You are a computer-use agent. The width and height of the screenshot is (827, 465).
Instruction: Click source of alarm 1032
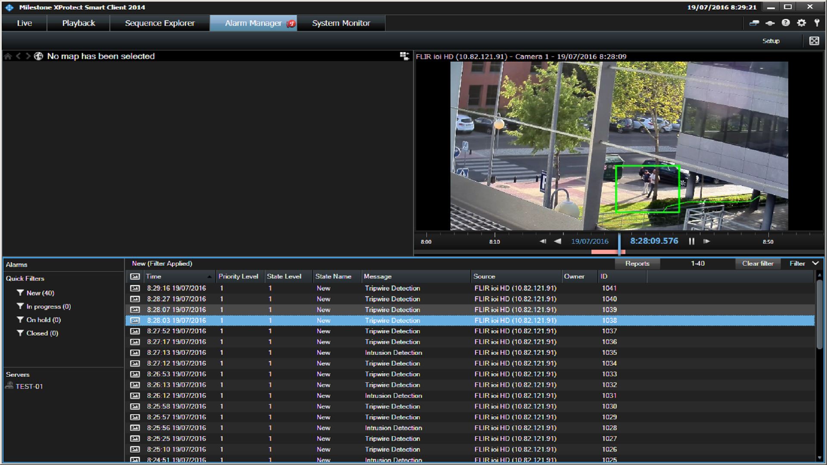(515, 385)
